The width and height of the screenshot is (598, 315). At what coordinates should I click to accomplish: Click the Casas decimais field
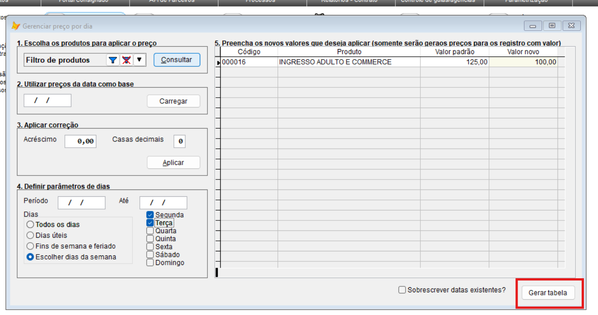pyautogui.click(x=179, y=141)
